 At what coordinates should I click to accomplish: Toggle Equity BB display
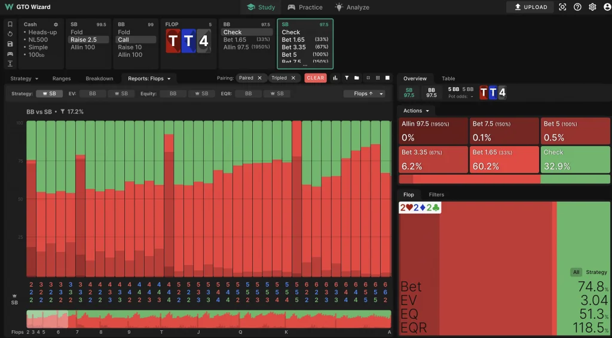click(173, 94)
